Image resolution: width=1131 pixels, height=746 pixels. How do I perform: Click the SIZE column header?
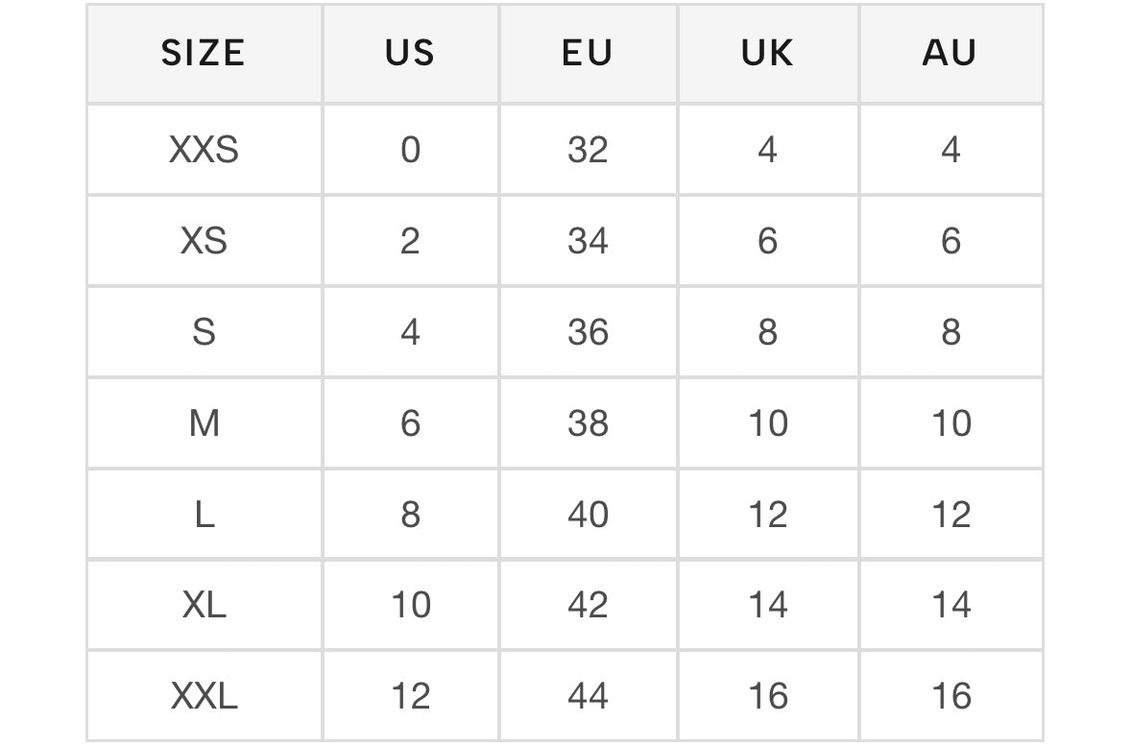(x=204, y=54)
